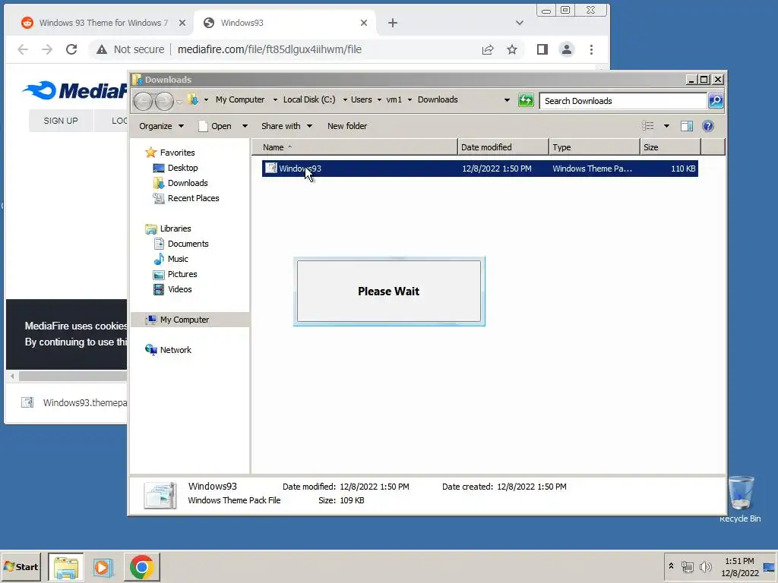
Task: Click the Windows93.themepack download bar item
Action: tap(74, 402)
